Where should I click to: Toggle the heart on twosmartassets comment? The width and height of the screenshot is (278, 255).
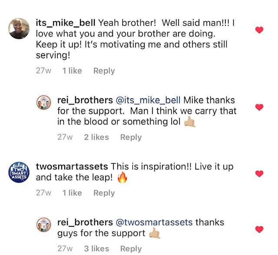[x=259, y=174]
